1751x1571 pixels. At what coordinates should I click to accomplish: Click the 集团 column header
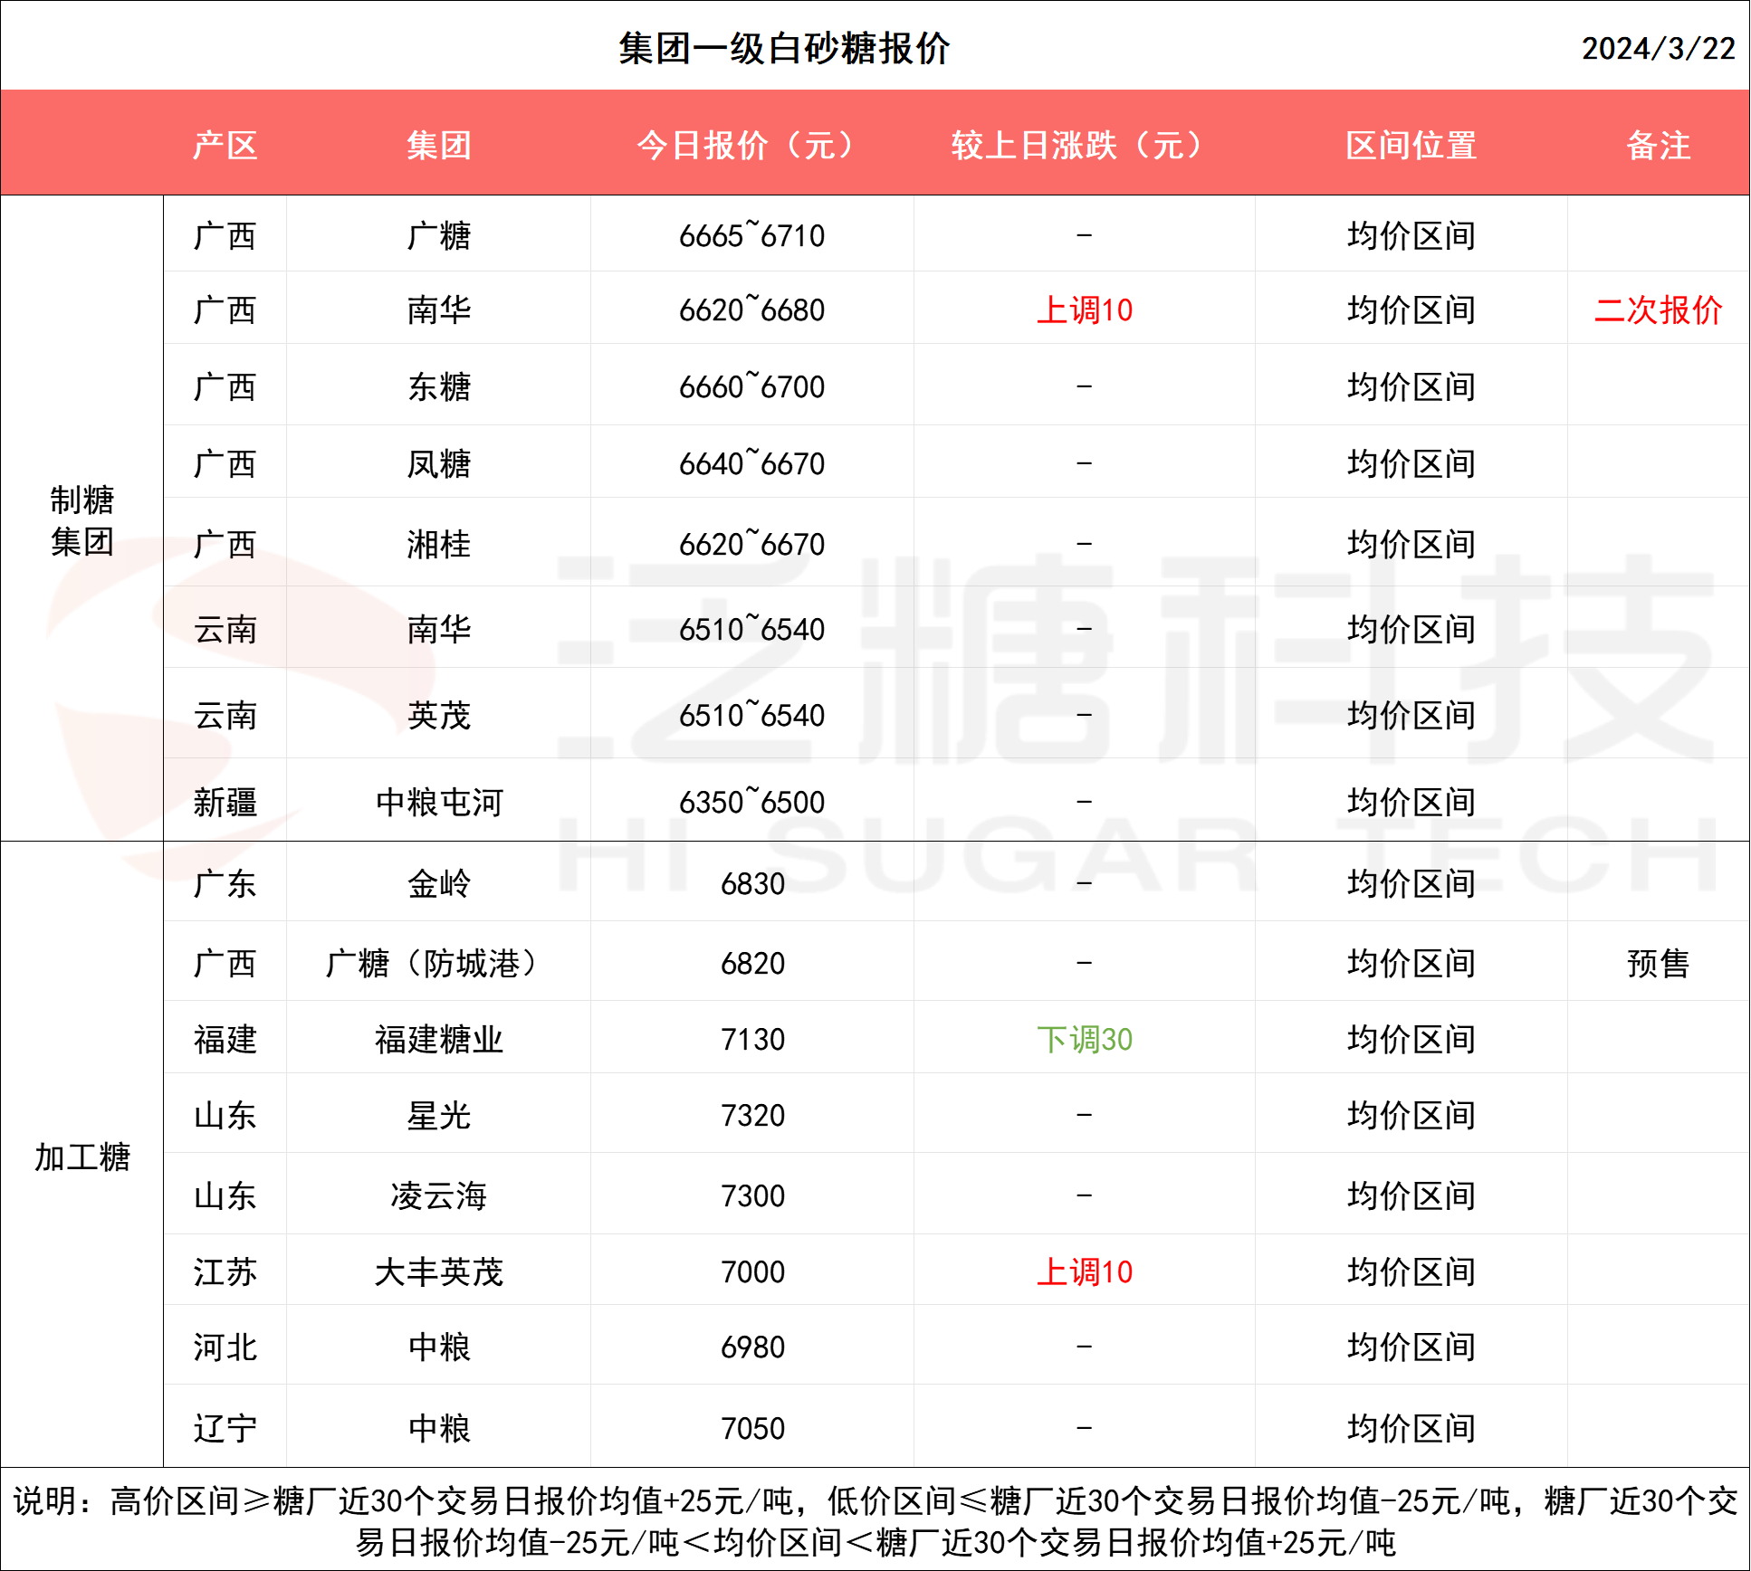(x=439, y=145)
